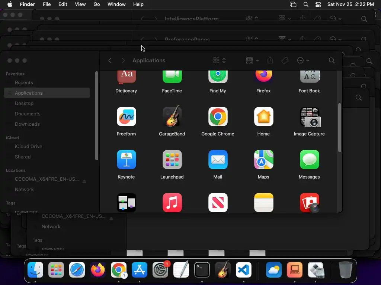Open the Action ellipsis dropdown menu
Image resolution: width=381 pixels, height=285 pixels.
303,60
